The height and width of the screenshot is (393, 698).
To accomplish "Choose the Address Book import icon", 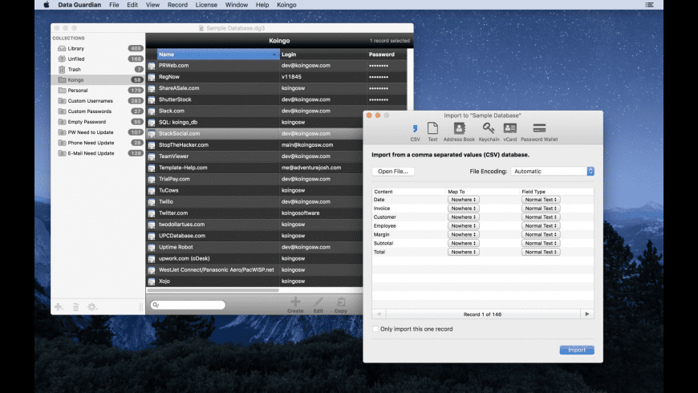I will point(459,128).
